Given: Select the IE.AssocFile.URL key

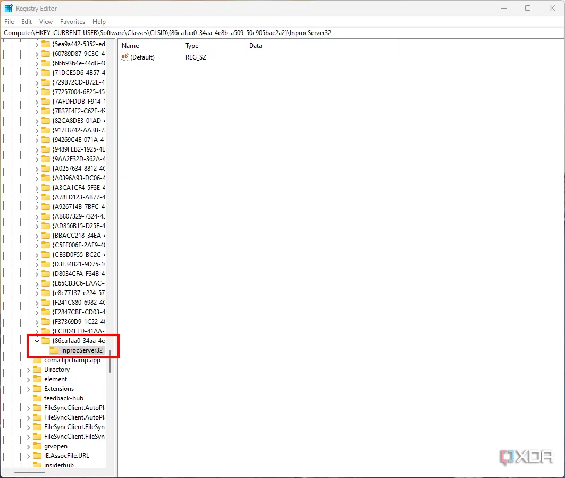Looking at the screenshot, I should point(66,456).
